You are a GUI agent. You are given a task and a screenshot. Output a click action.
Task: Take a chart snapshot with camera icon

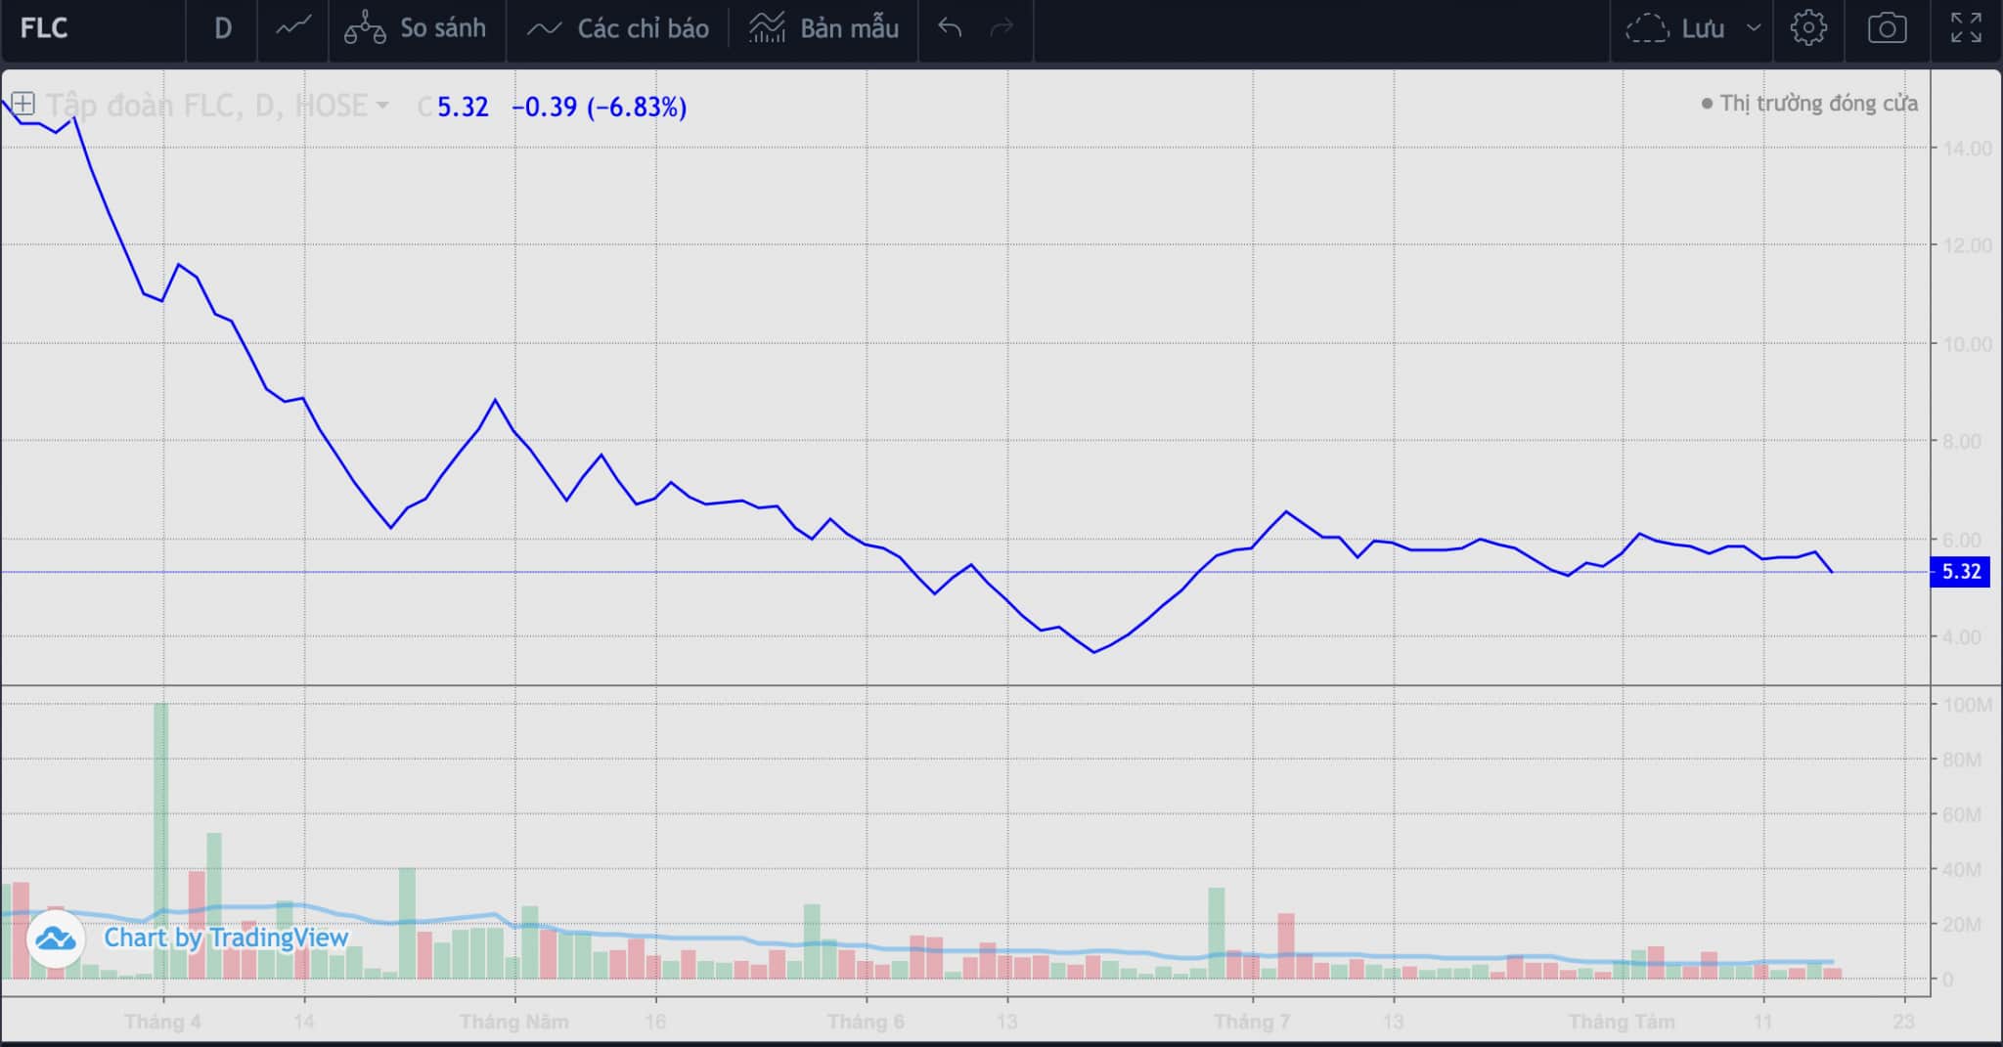[x=1887, y=28]
